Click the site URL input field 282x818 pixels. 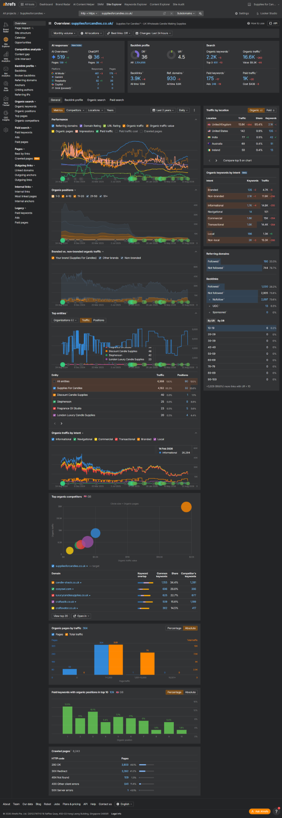coord(131,13)
